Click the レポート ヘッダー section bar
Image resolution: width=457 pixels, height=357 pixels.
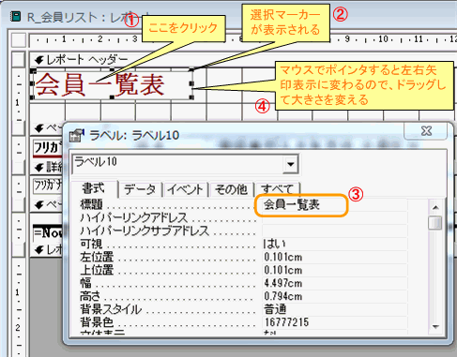(243, 59)
